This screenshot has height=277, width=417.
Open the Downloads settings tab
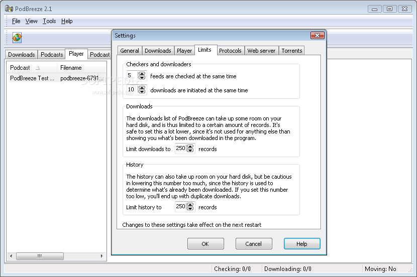pos(158,51)
